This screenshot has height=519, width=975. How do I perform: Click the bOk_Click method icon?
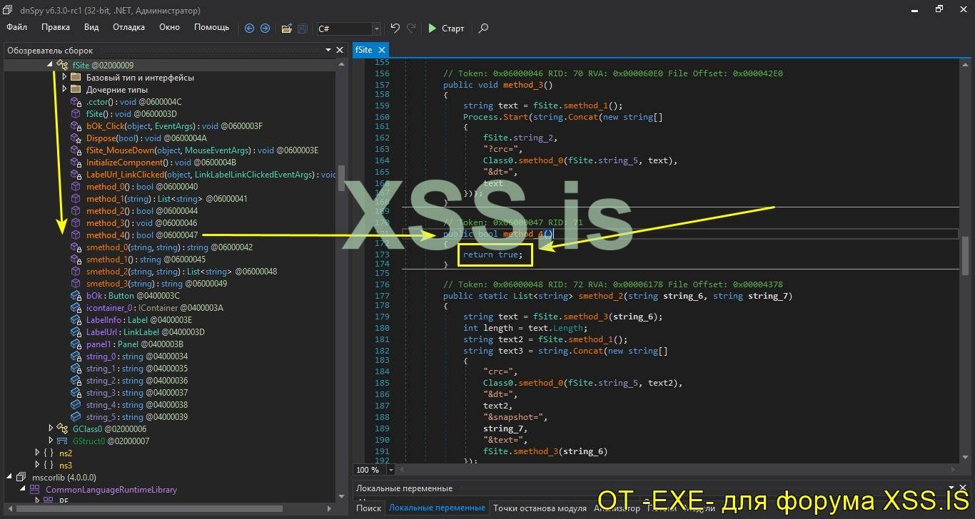pos(76,126)
